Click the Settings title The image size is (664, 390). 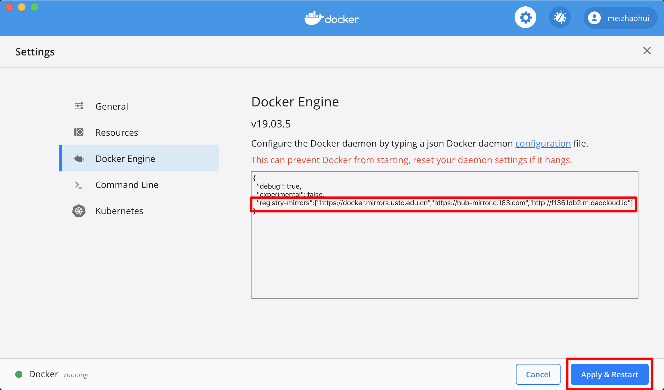[35, 52]
